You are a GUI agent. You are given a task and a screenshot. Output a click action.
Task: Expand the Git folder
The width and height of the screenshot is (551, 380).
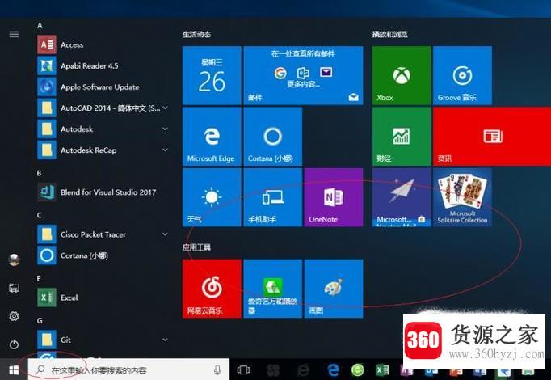pyautogui.click(x=165, y=340)
